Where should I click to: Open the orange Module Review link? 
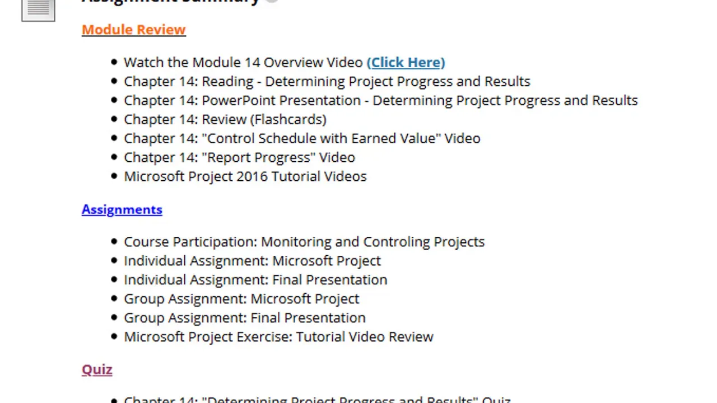[x=133, y=30]
